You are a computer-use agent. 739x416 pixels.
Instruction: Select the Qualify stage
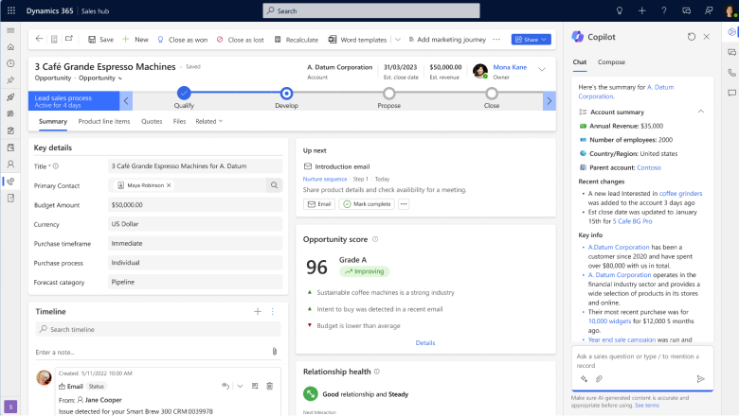[x=184, y=93]
